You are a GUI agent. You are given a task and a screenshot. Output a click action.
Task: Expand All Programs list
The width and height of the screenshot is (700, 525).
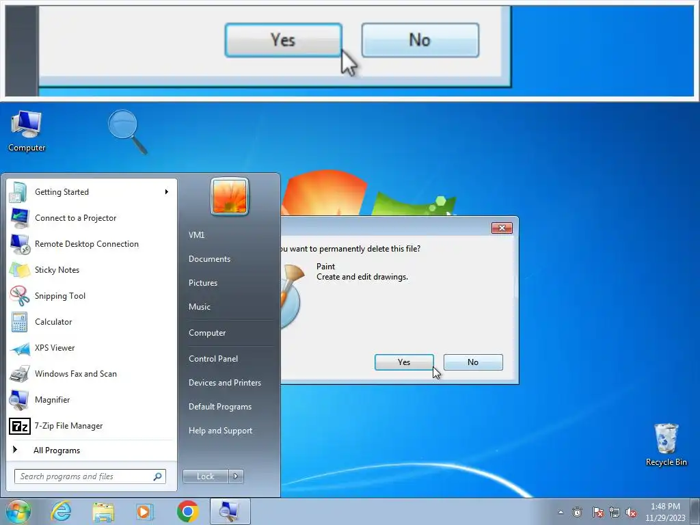92,450
